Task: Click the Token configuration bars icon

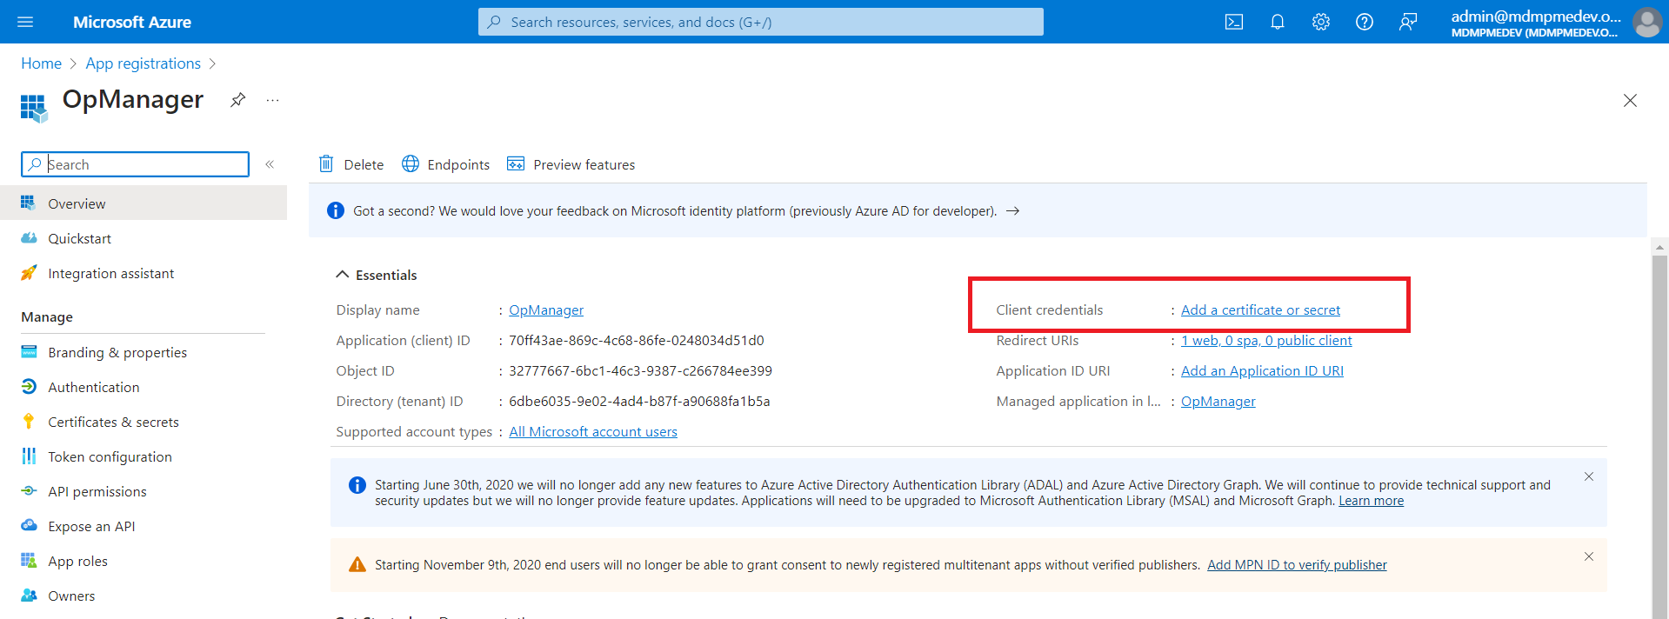Action: (29, 456)
